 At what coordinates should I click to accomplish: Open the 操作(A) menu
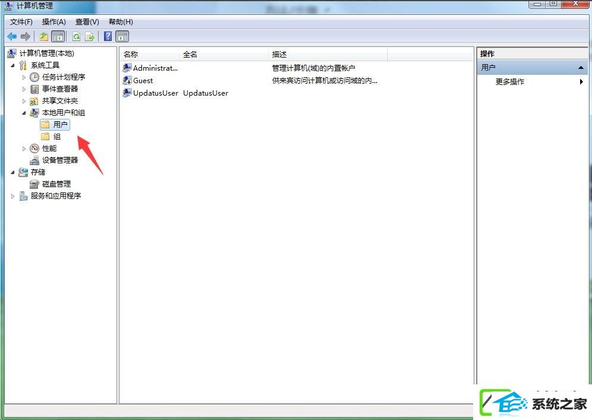(x=54, y=22)
